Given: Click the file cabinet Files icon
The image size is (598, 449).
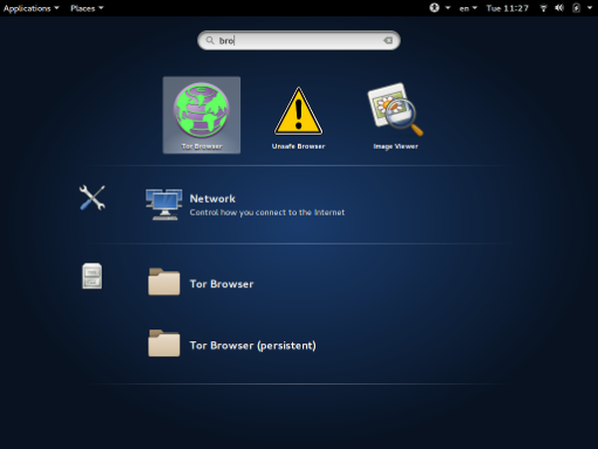Looking at the screenshot, I should [x=92, y=276].
